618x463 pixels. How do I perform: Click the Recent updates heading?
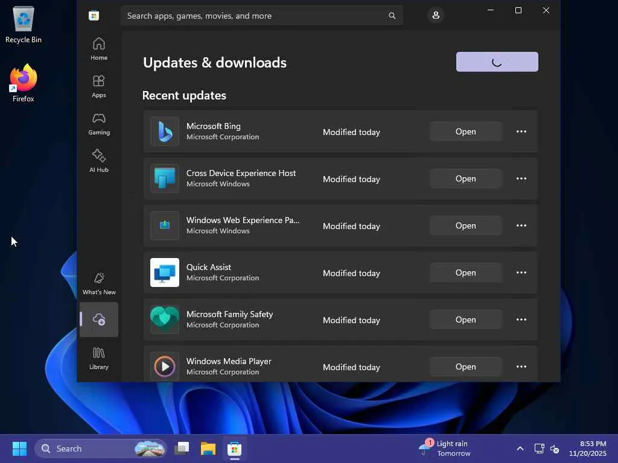(184, 95)
